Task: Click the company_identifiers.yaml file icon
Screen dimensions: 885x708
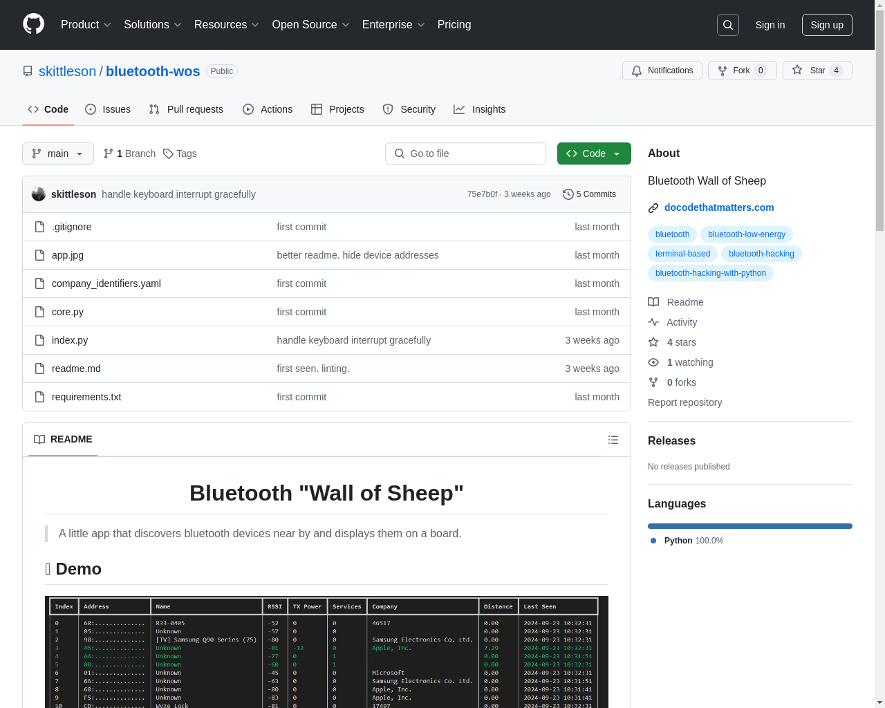Action: pos(40,283)
